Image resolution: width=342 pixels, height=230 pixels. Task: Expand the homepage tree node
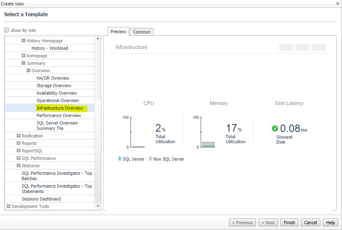pos(24,56)
